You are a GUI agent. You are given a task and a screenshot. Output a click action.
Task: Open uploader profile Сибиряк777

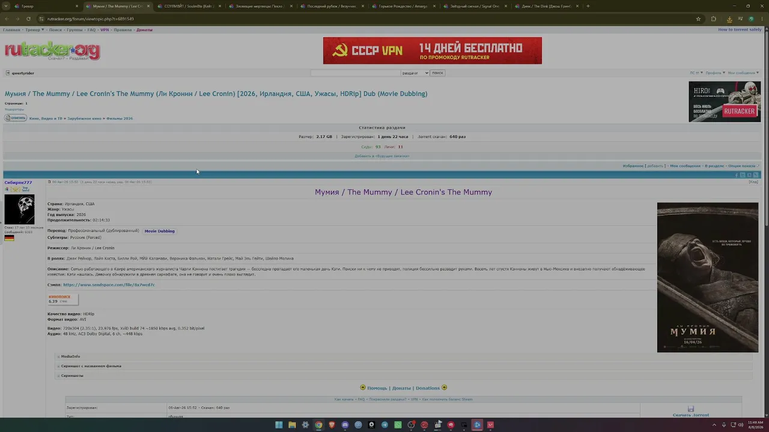[x=18, y=182]
